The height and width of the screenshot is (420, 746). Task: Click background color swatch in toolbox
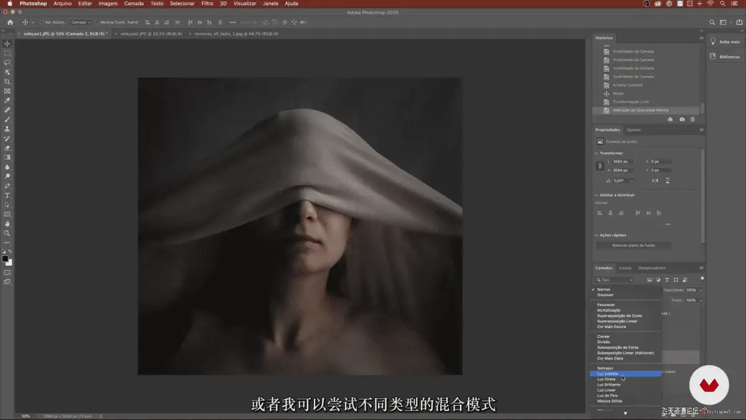[9, 262]
